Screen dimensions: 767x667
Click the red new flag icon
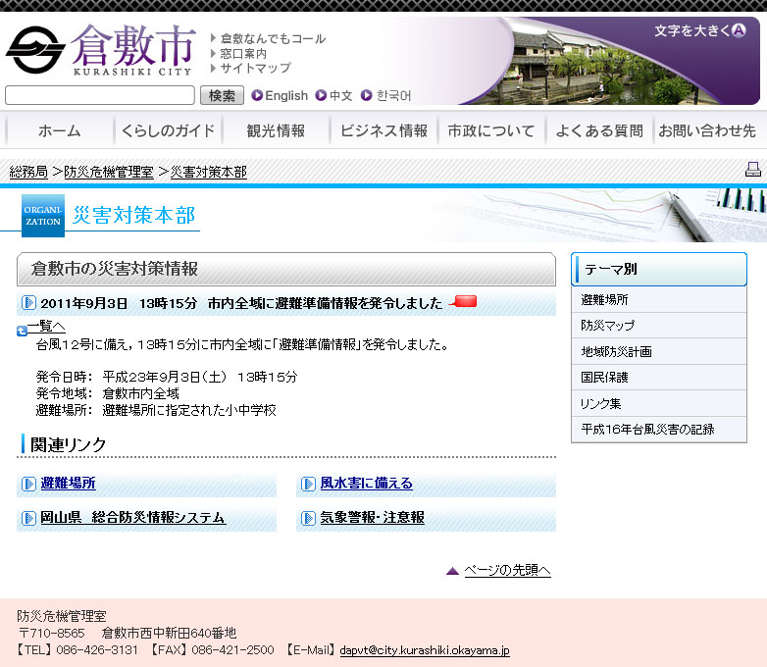click(x=463, y=302)
